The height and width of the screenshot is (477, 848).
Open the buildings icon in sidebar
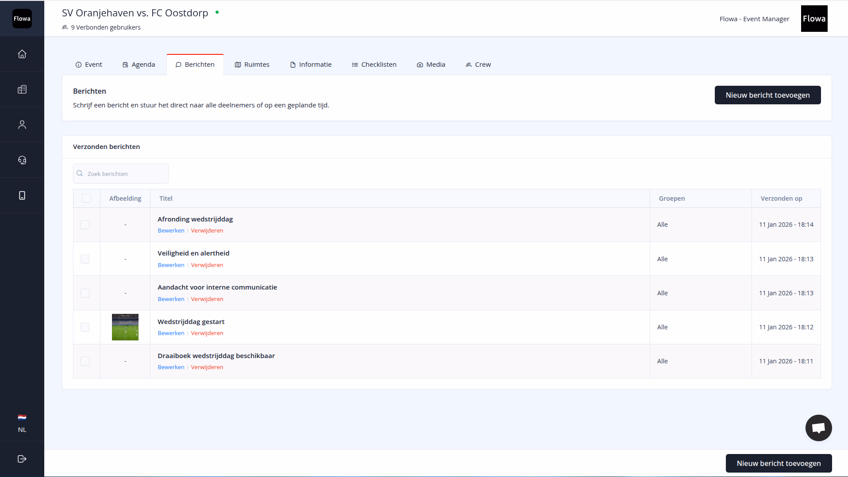(x=22, y=89)
